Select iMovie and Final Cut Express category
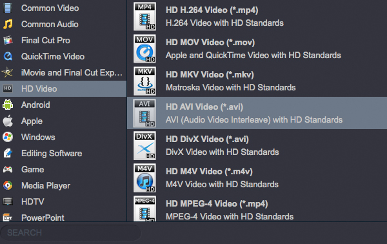This screenshot has width=387, height=244. click(63, 72)
